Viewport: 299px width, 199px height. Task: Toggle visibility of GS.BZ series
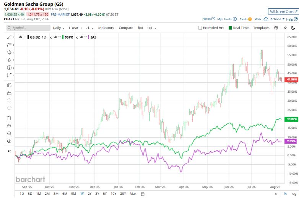[x=20, y=37]
